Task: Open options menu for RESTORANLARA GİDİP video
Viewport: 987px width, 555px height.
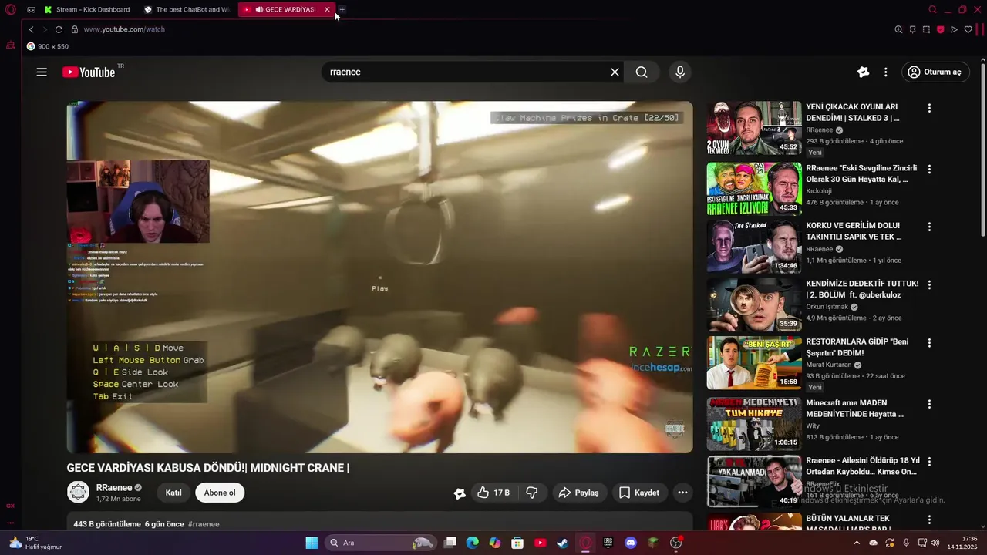Action: [x=929, y=343]
